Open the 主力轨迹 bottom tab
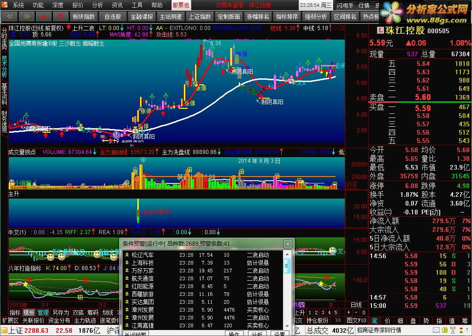Viewport: 472px width, 336px height. coord(85,320)
